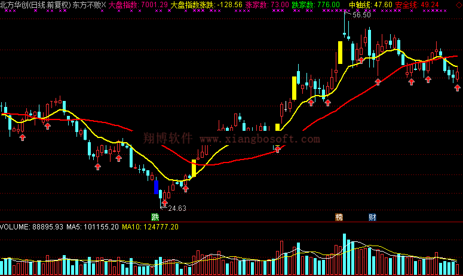Image resolution: width=463 pixels, height=276 pixels.
Task: Click the orange 榜 marker icon
Action: [x=339, y=217]
